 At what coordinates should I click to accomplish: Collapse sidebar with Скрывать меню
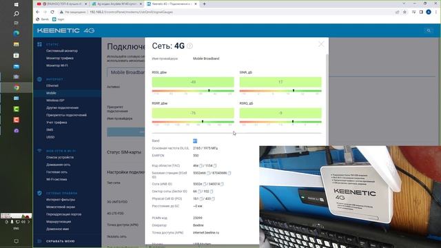pos(61,241)
